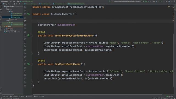Open the Problems tool window tab
Screen dimensions: 176x99
(x=14, y=96)
